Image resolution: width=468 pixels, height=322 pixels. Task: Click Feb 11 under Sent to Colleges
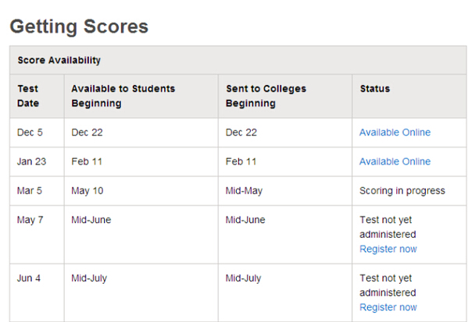(241, 161)
